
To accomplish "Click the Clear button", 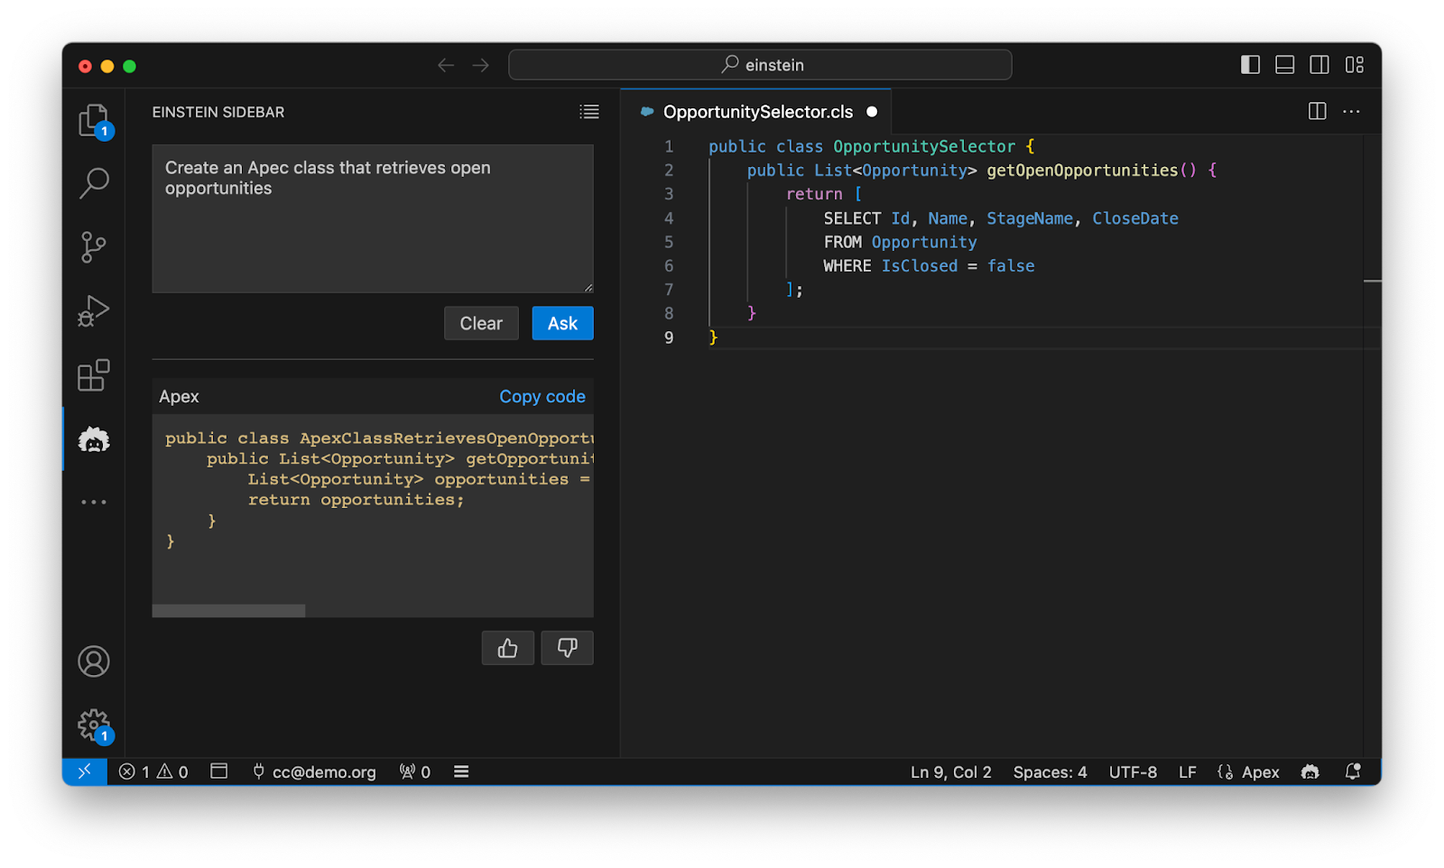I will coord(481,323).
